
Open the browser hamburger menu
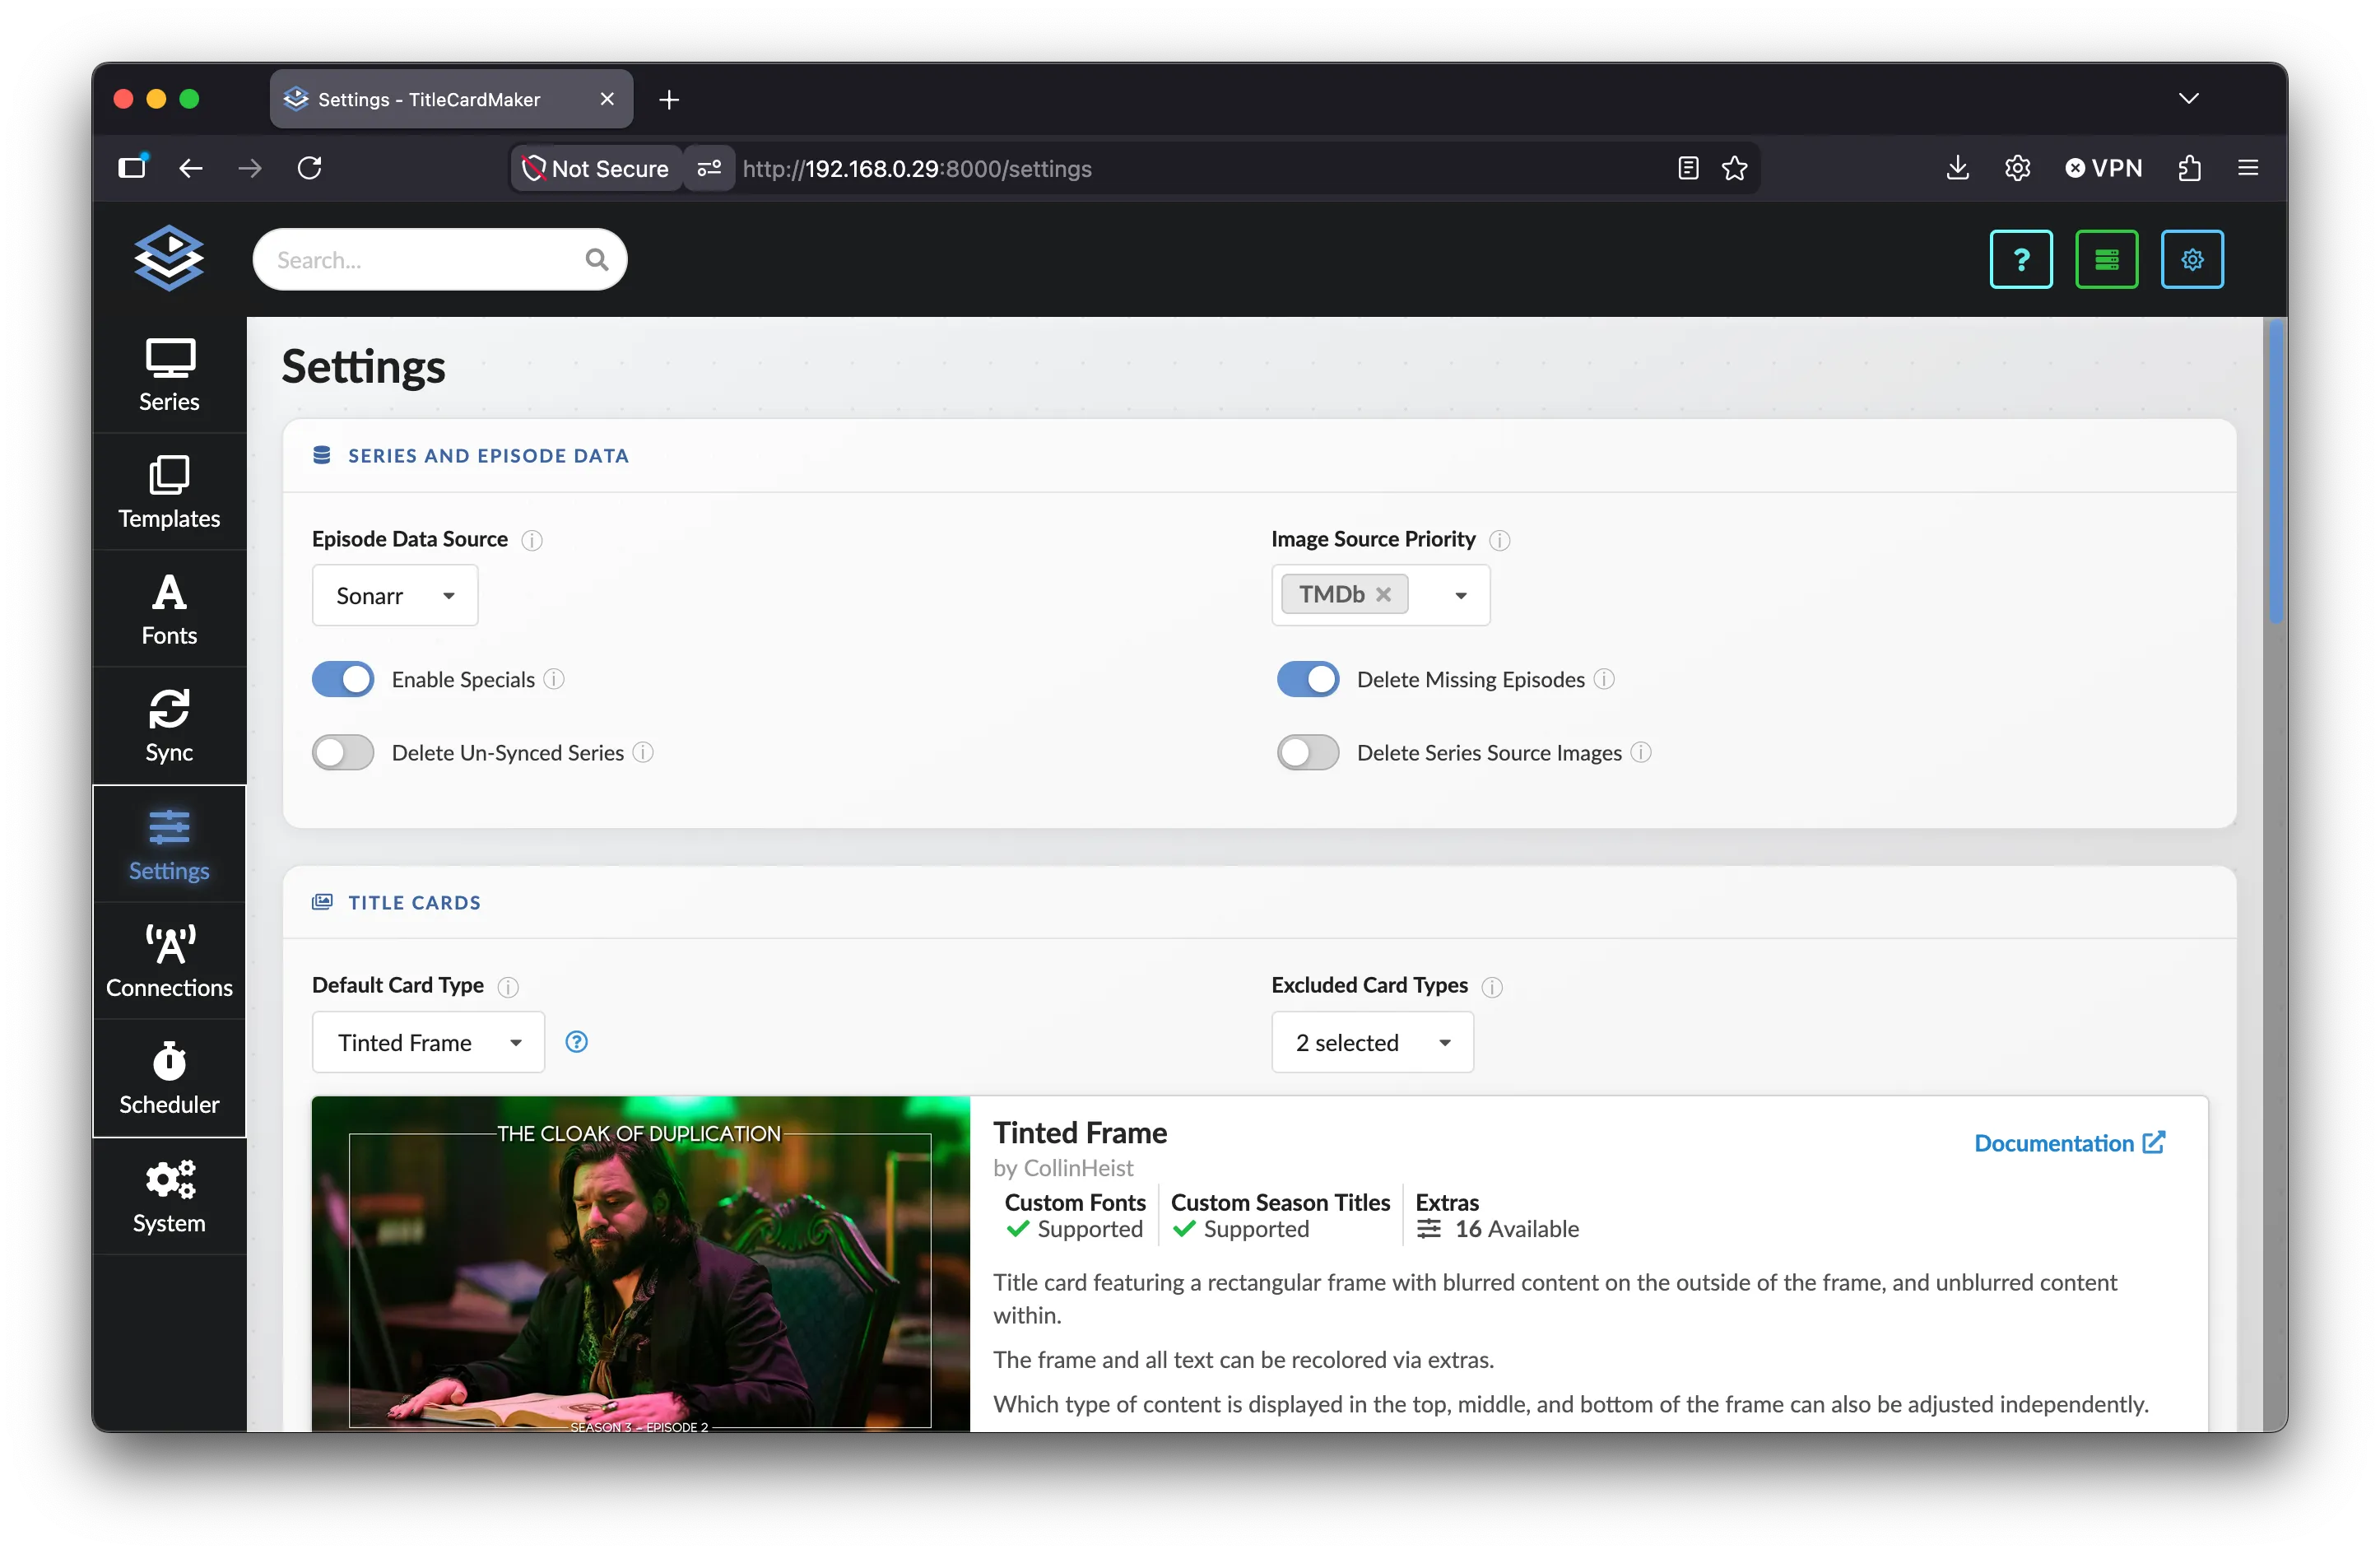click(2248, 168)
